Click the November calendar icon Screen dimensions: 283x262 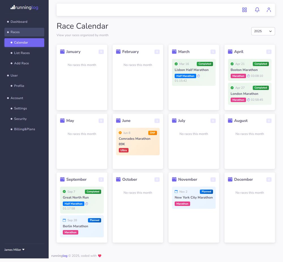[174, 179]
